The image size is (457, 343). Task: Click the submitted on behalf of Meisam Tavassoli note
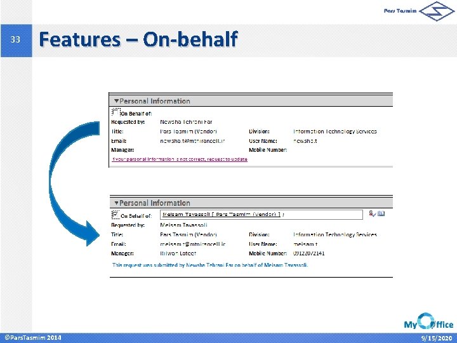point(210,265)
